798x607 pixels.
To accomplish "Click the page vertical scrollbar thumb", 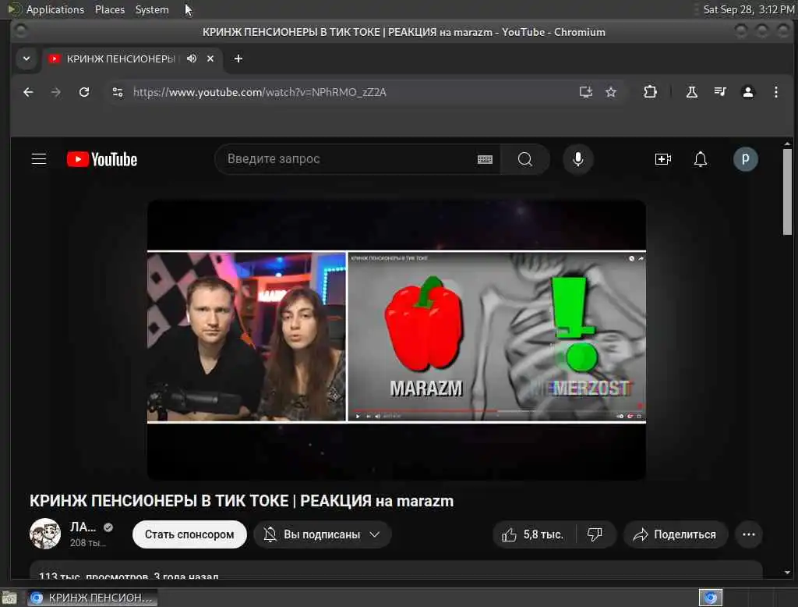I will (x=787, y=192).
